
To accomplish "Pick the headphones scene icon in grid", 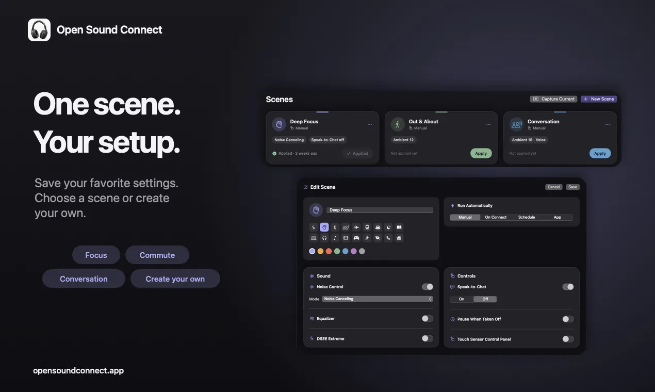I will [324, 238].
